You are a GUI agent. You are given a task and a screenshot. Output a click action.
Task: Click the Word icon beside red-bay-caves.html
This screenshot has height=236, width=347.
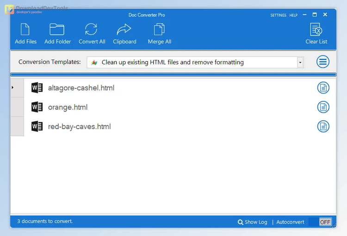37,126
